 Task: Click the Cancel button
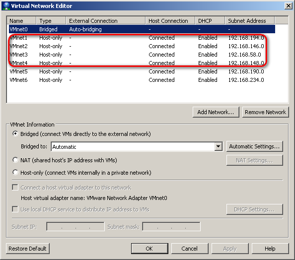click(190, 249)
